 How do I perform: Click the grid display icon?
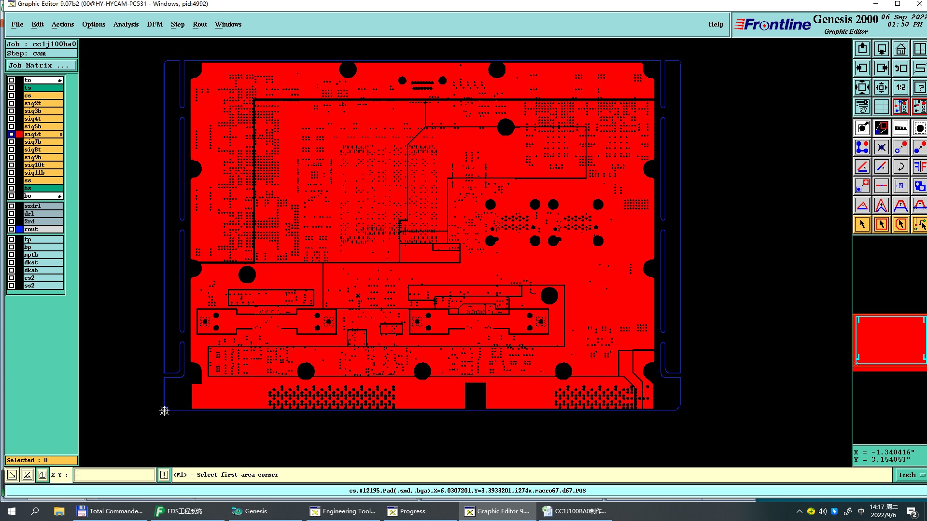point(881,107)
